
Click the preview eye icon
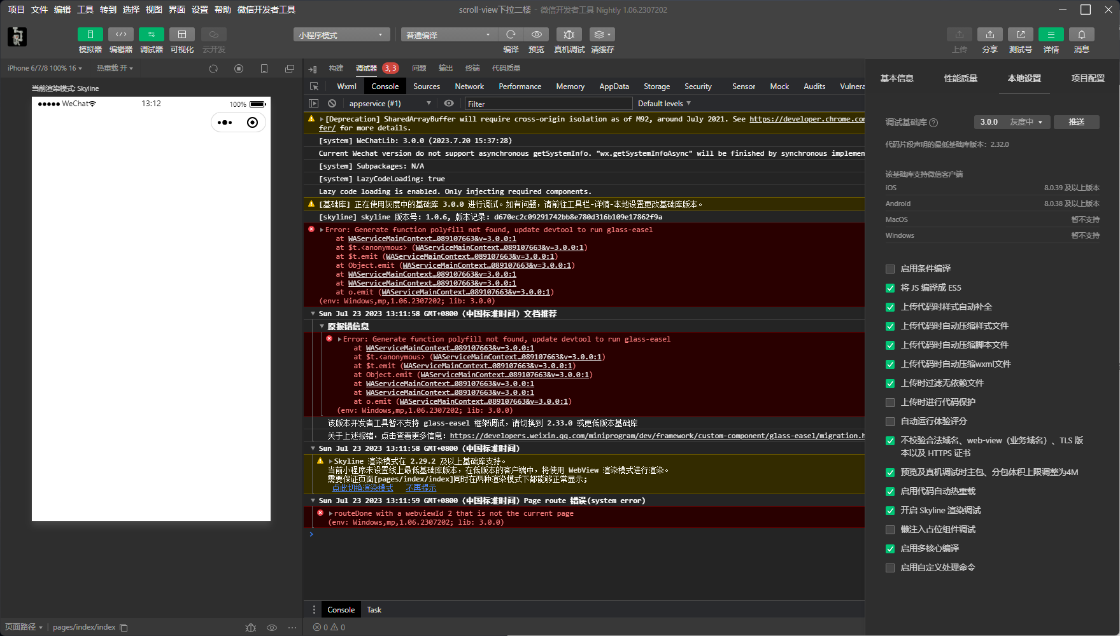[537, 34]
